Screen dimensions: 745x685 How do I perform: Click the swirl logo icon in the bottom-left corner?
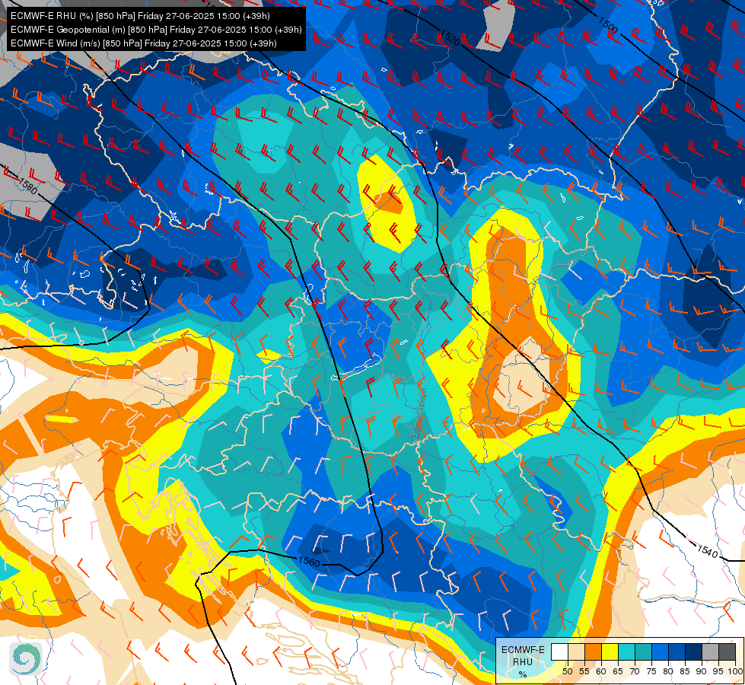click(26, 658)
